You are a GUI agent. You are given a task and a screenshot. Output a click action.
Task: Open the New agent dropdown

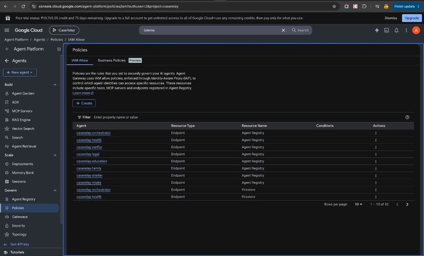[x=19, y=73]
